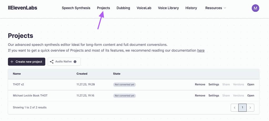The width and height of the screenshot is (269, 121).
Task: Click the documentation "here" link
Action: pyautogui.click(x=201, y=50)
